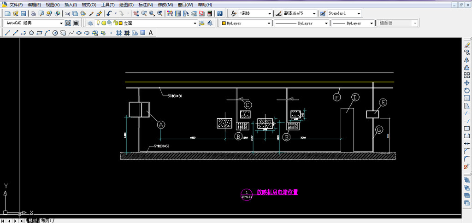Click the Cut scissors icon
Viewport: 472px width, 223px height.
click(x=67, y=13)
